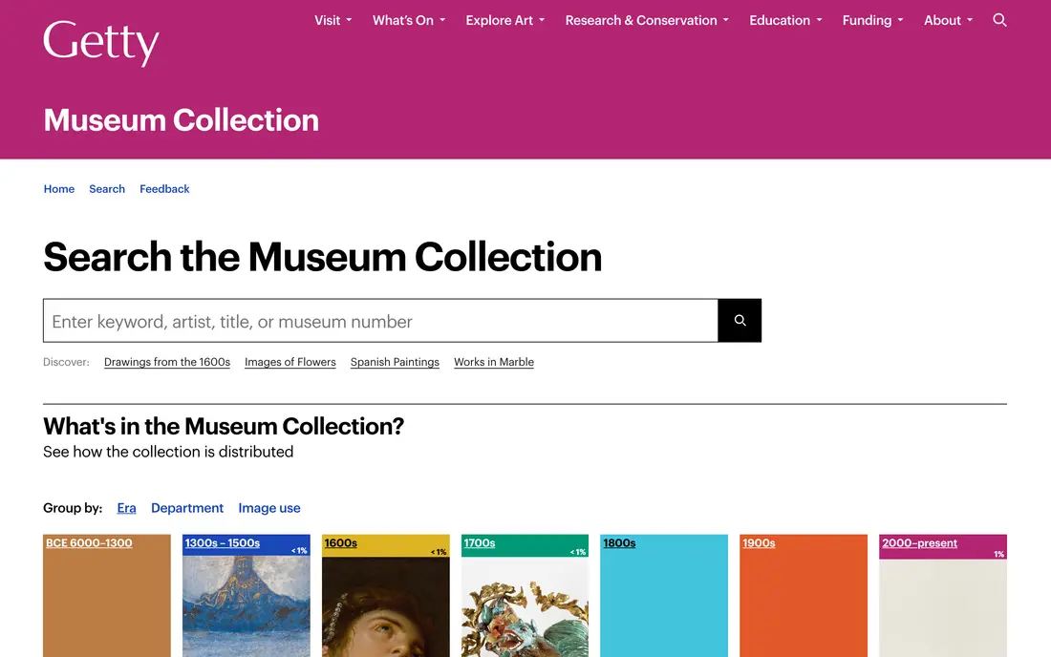1051x657 pixels.
Task: Open the Education menu
Action: (x=785, y=20)
